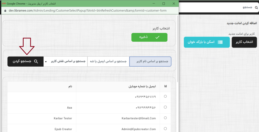The image size is (259, 132).
Task: Click the checkmark icon on the green ذخیره button
Action: pos(157,37)
